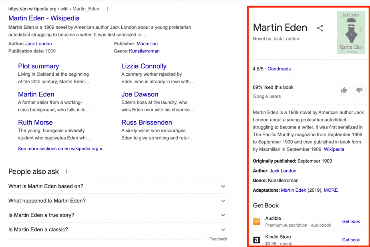The image size is (370, 247).
Task: Click 'See more sections on en.wikipedia.org'
Action: 60,149
